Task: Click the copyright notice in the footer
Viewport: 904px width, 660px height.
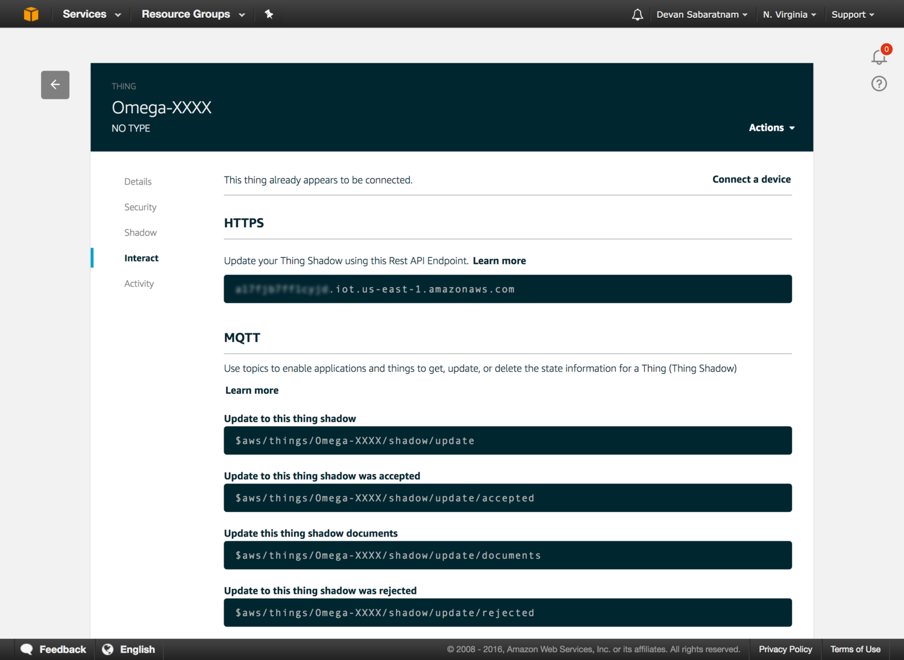Action: click(594, 649)
